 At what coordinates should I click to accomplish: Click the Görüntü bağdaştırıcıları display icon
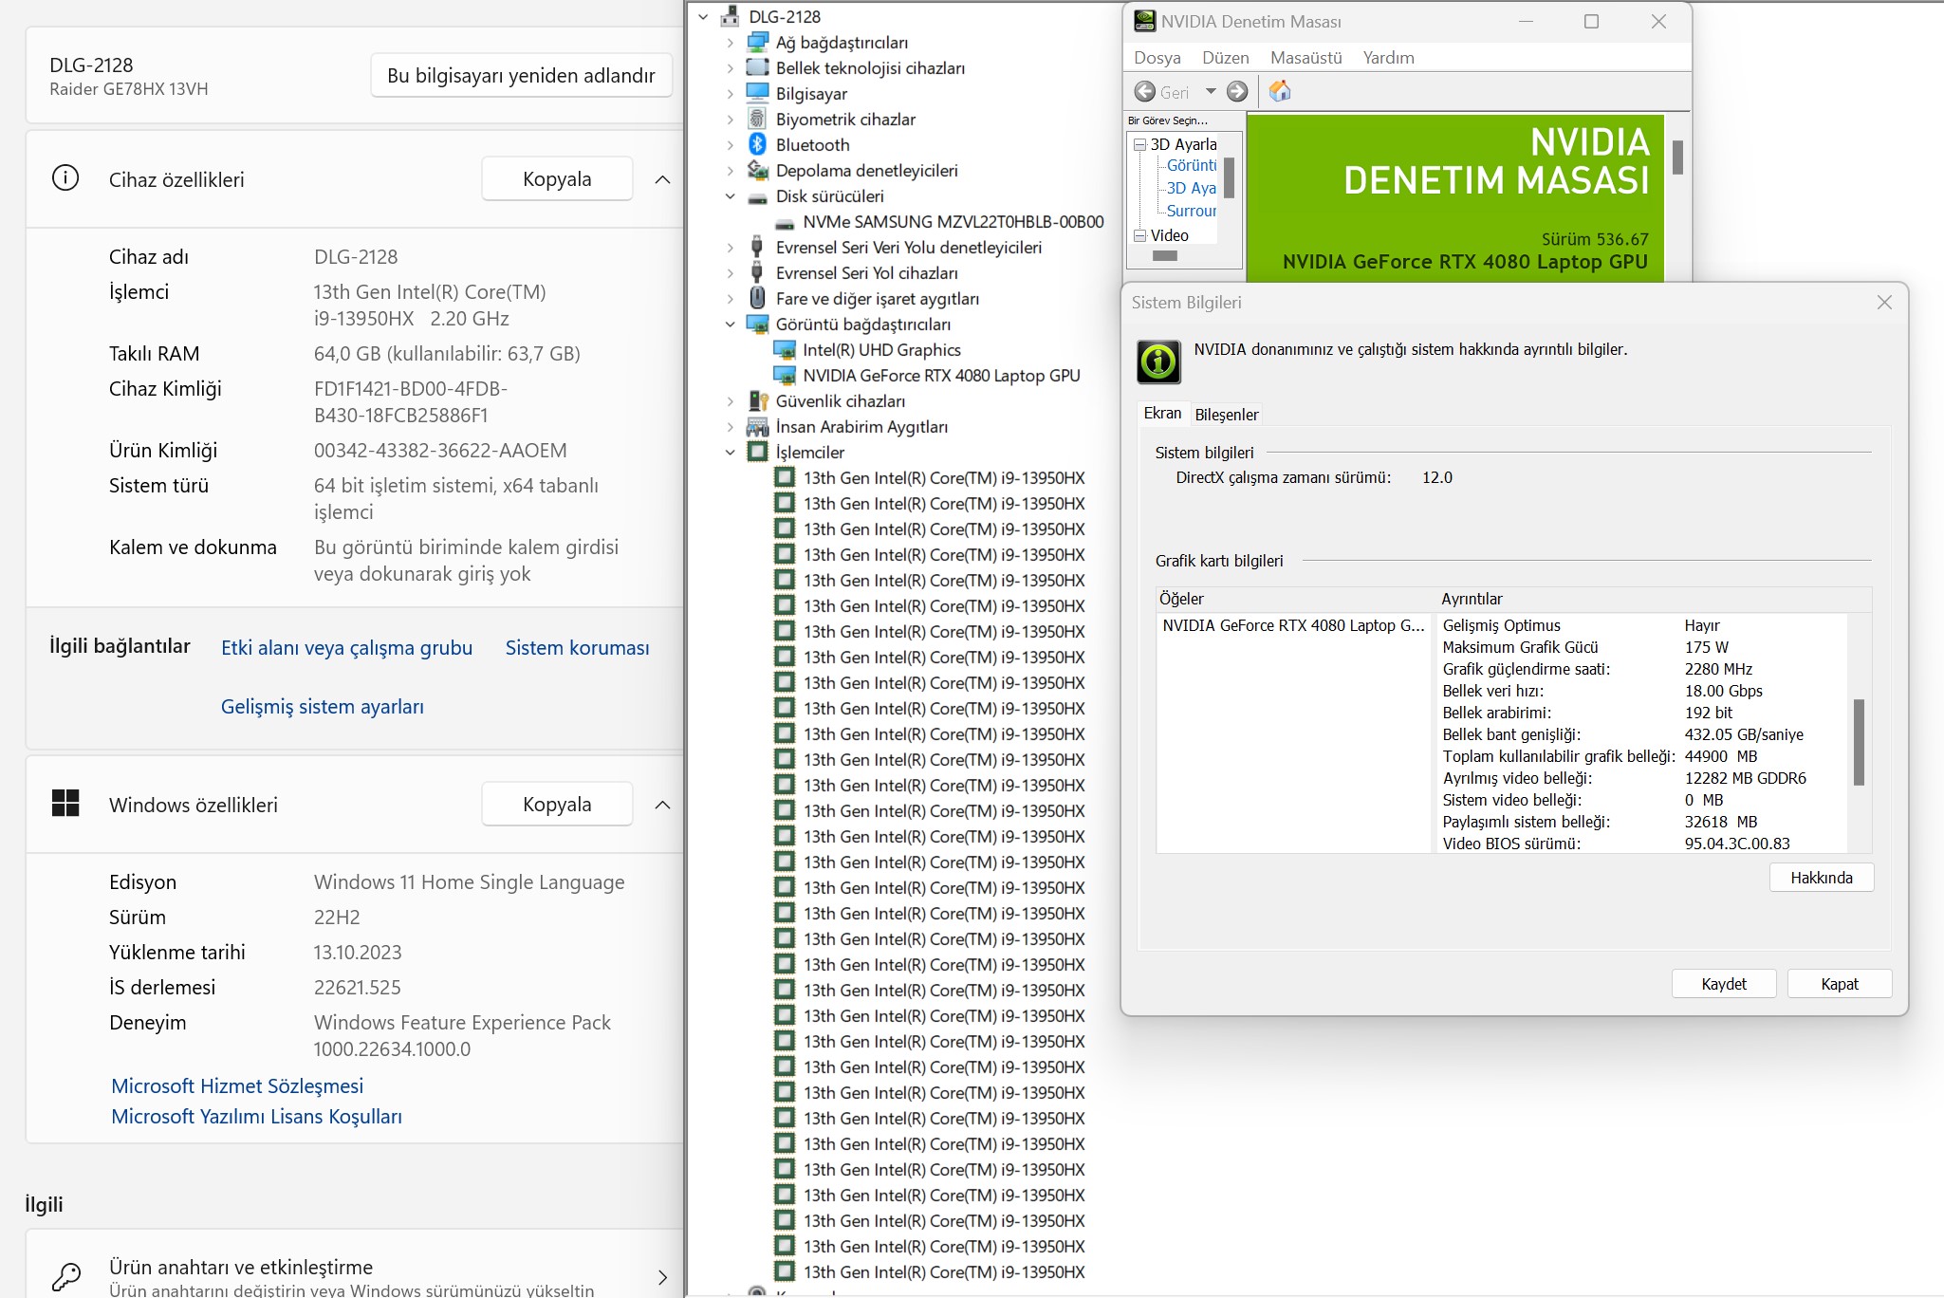click(757, 324)
